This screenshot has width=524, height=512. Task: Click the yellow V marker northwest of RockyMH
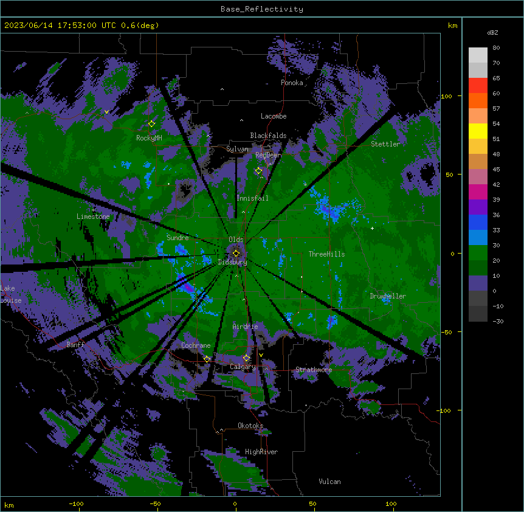click(106, 112)
